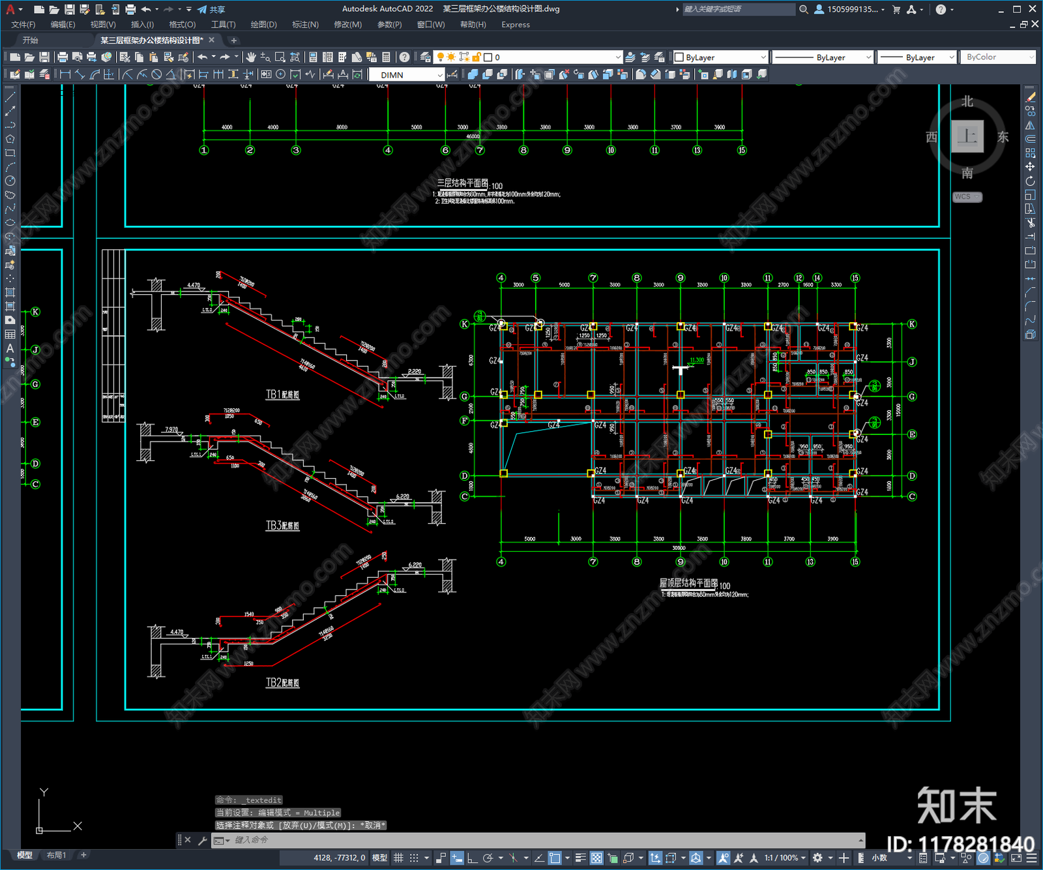Close the 某三层框架办公楼结构设计图 drawing tab
Viewport: 1043px width, 870px height.
point(213,40)
